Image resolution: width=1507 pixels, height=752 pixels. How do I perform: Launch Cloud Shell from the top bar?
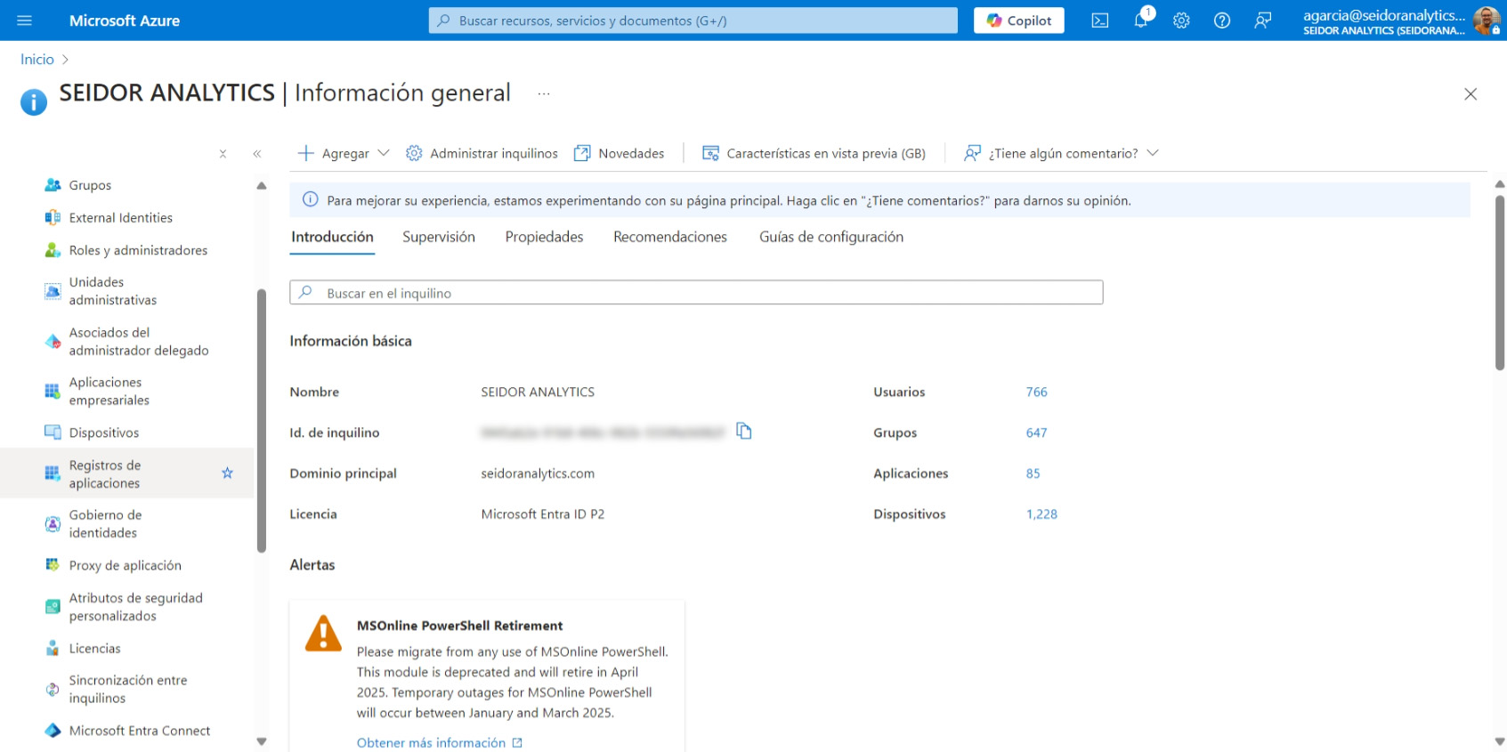[x=1100, y=20]
